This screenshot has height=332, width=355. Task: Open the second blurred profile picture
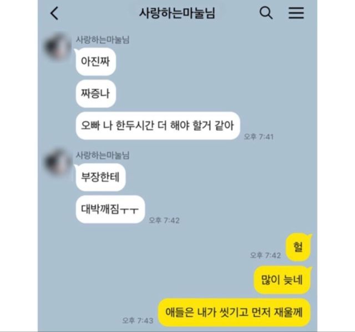coord(58,163)
